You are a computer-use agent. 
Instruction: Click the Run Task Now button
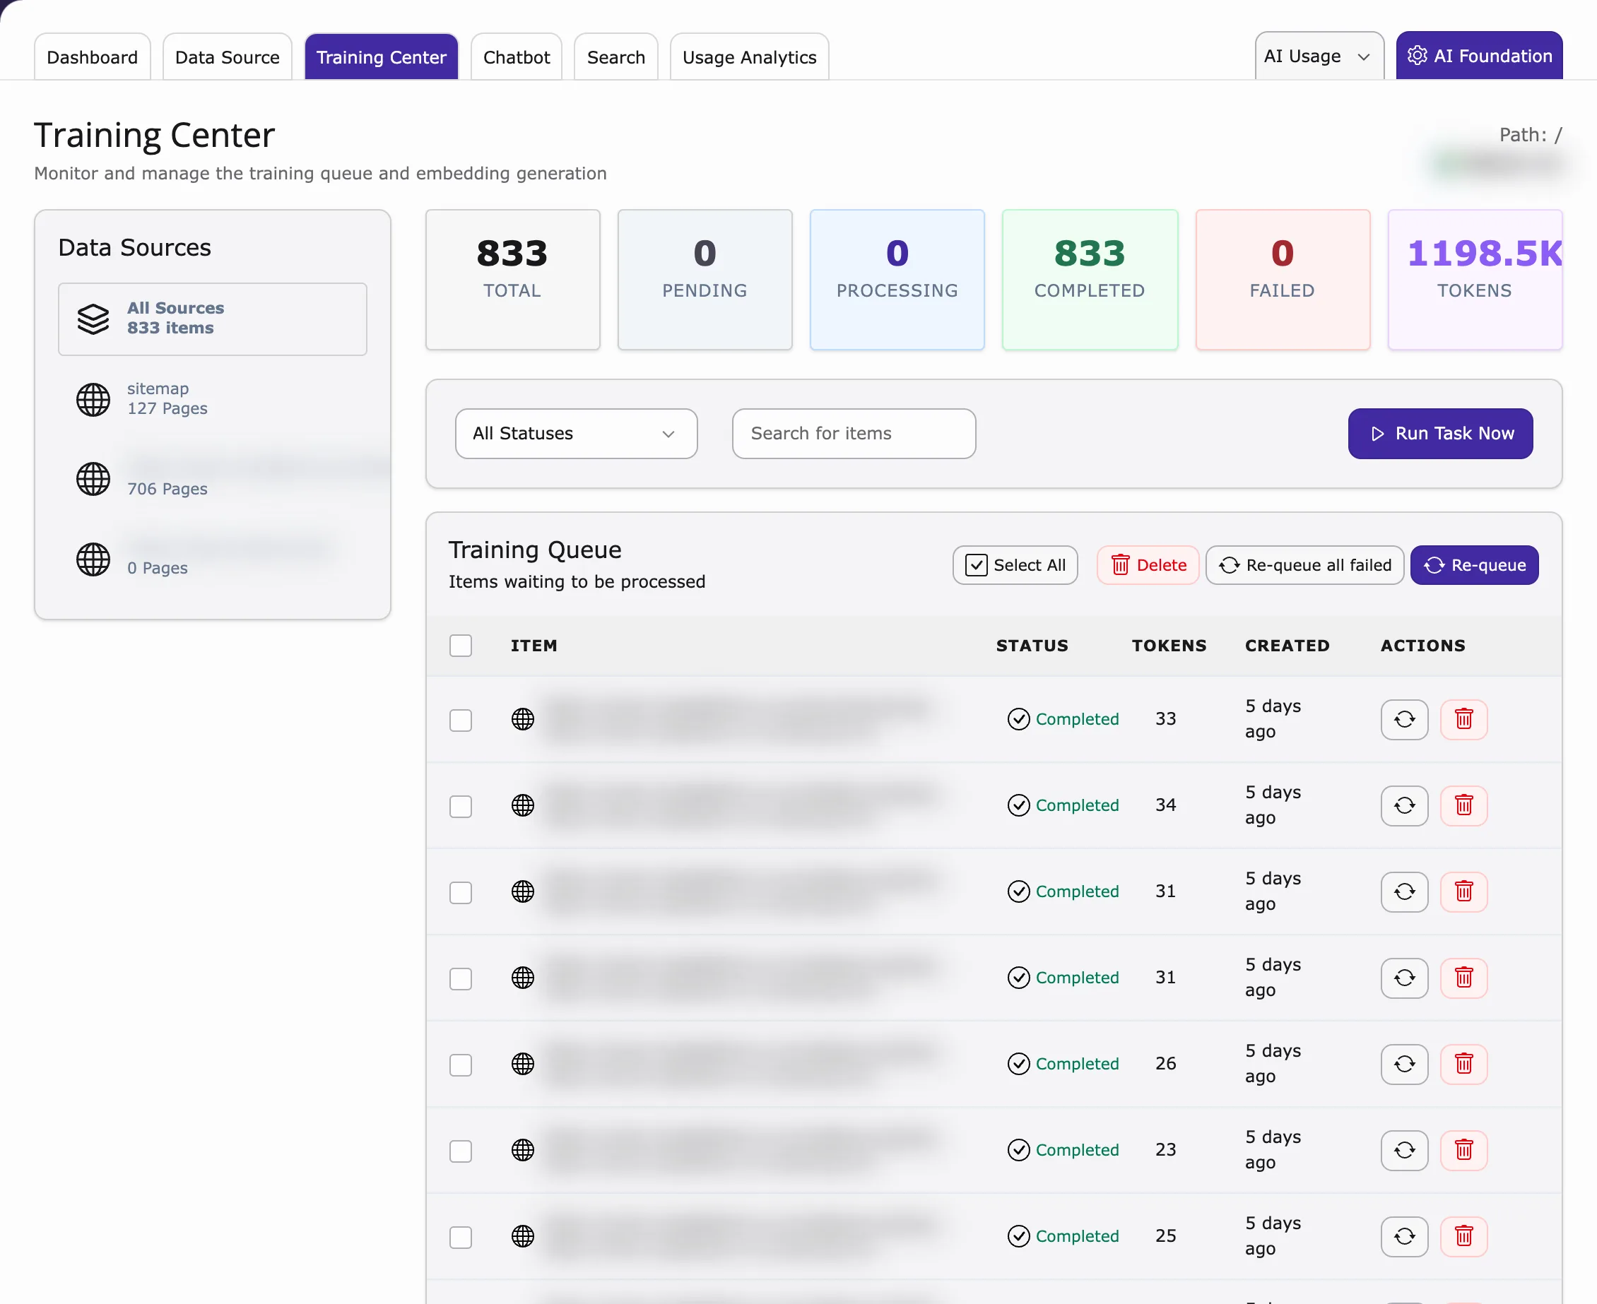[1440, 434]
